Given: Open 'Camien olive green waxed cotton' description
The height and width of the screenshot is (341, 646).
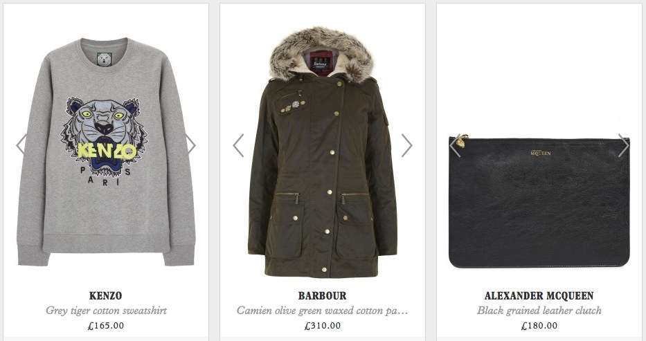Looking at the screenshot, I should [x=322, y=311].
